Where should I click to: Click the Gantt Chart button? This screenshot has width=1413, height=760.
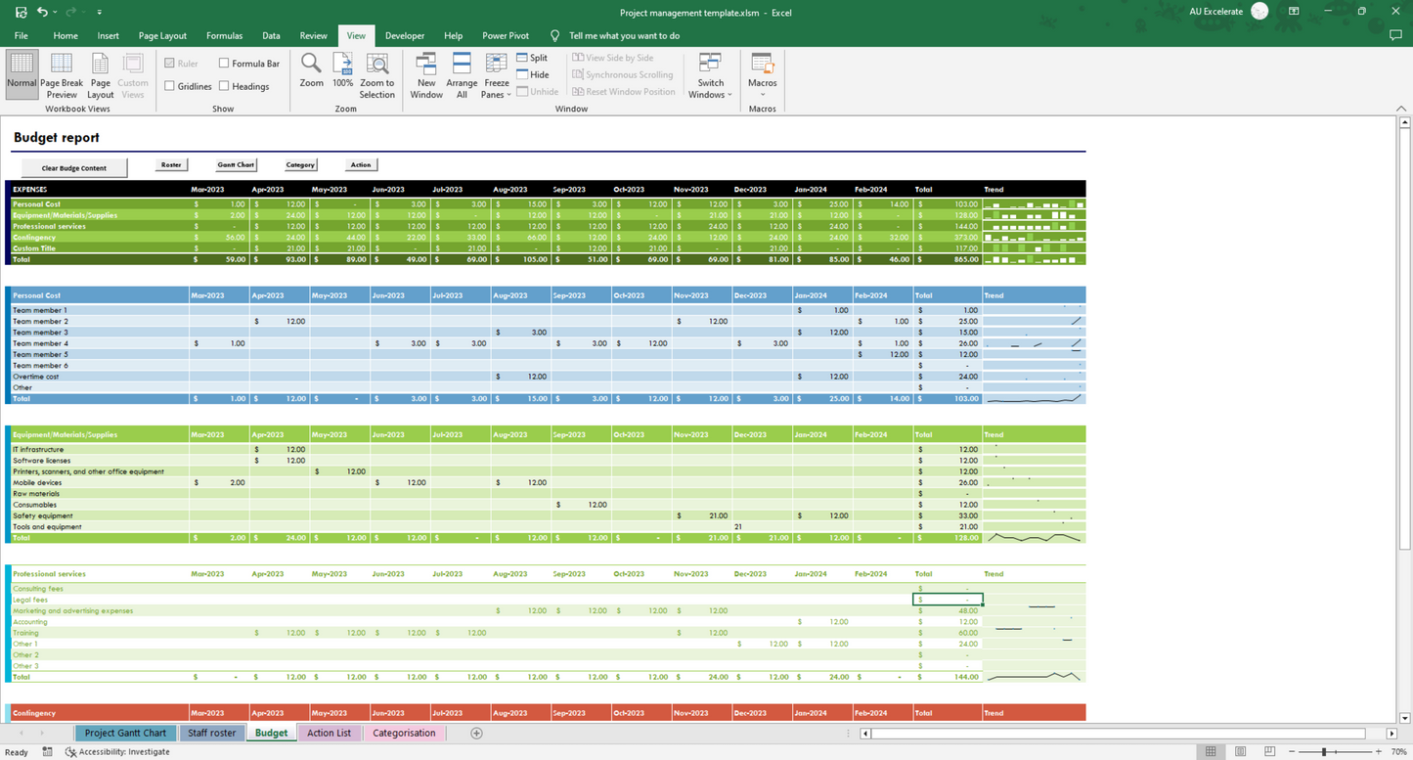click(x=236, y=165)
